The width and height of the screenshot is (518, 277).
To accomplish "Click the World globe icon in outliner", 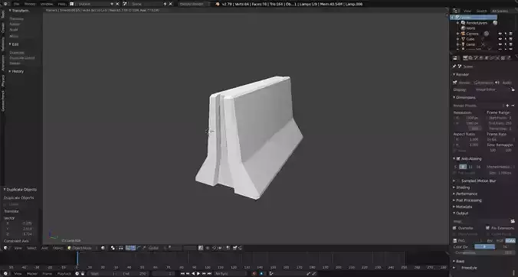I will point(463,28).
